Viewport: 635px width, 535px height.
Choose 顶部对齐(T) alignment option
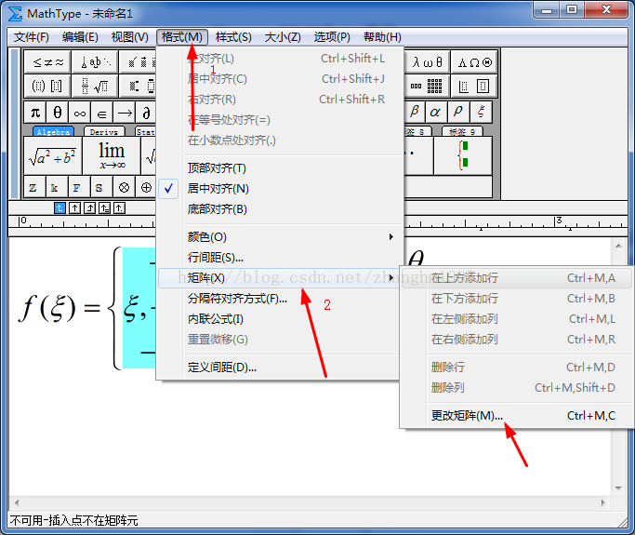(280, 168)
